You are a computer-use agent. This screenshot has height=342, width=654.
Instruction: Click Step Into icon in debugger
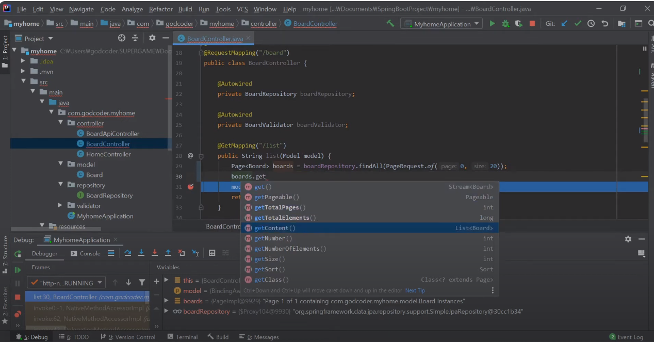point(141,253)
